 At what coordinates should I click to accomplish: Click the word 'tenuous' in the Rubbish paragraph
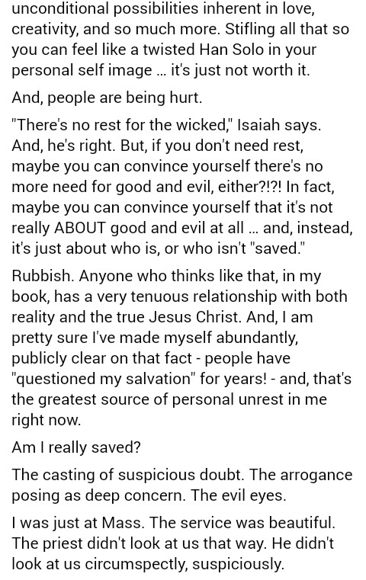[159, 296]
